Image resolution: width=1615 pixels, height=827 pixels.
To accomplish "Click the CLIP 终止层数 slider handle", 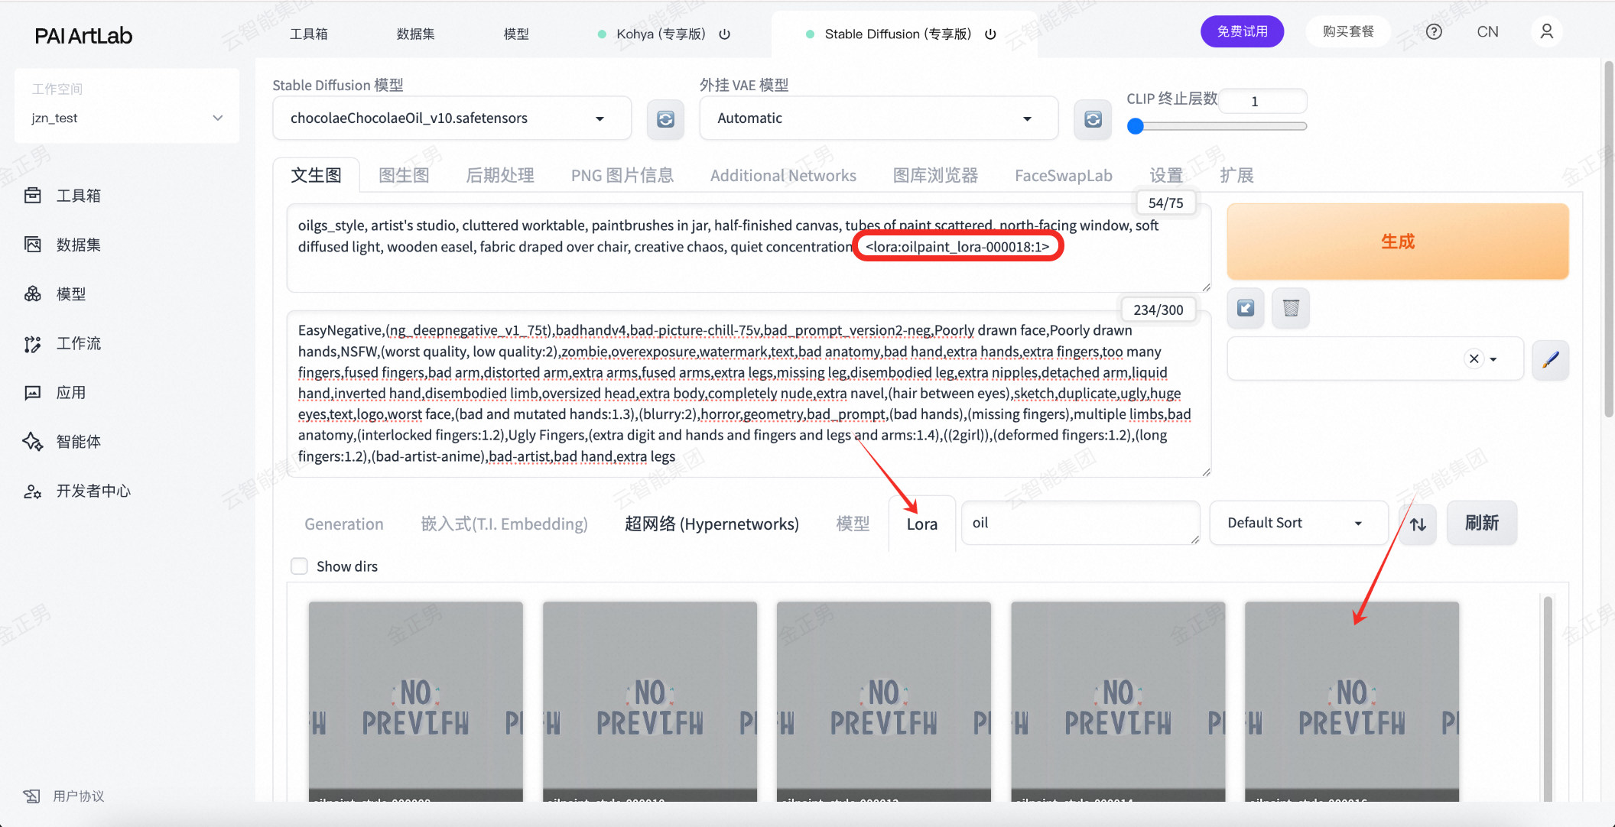I will click(1136, 127).
